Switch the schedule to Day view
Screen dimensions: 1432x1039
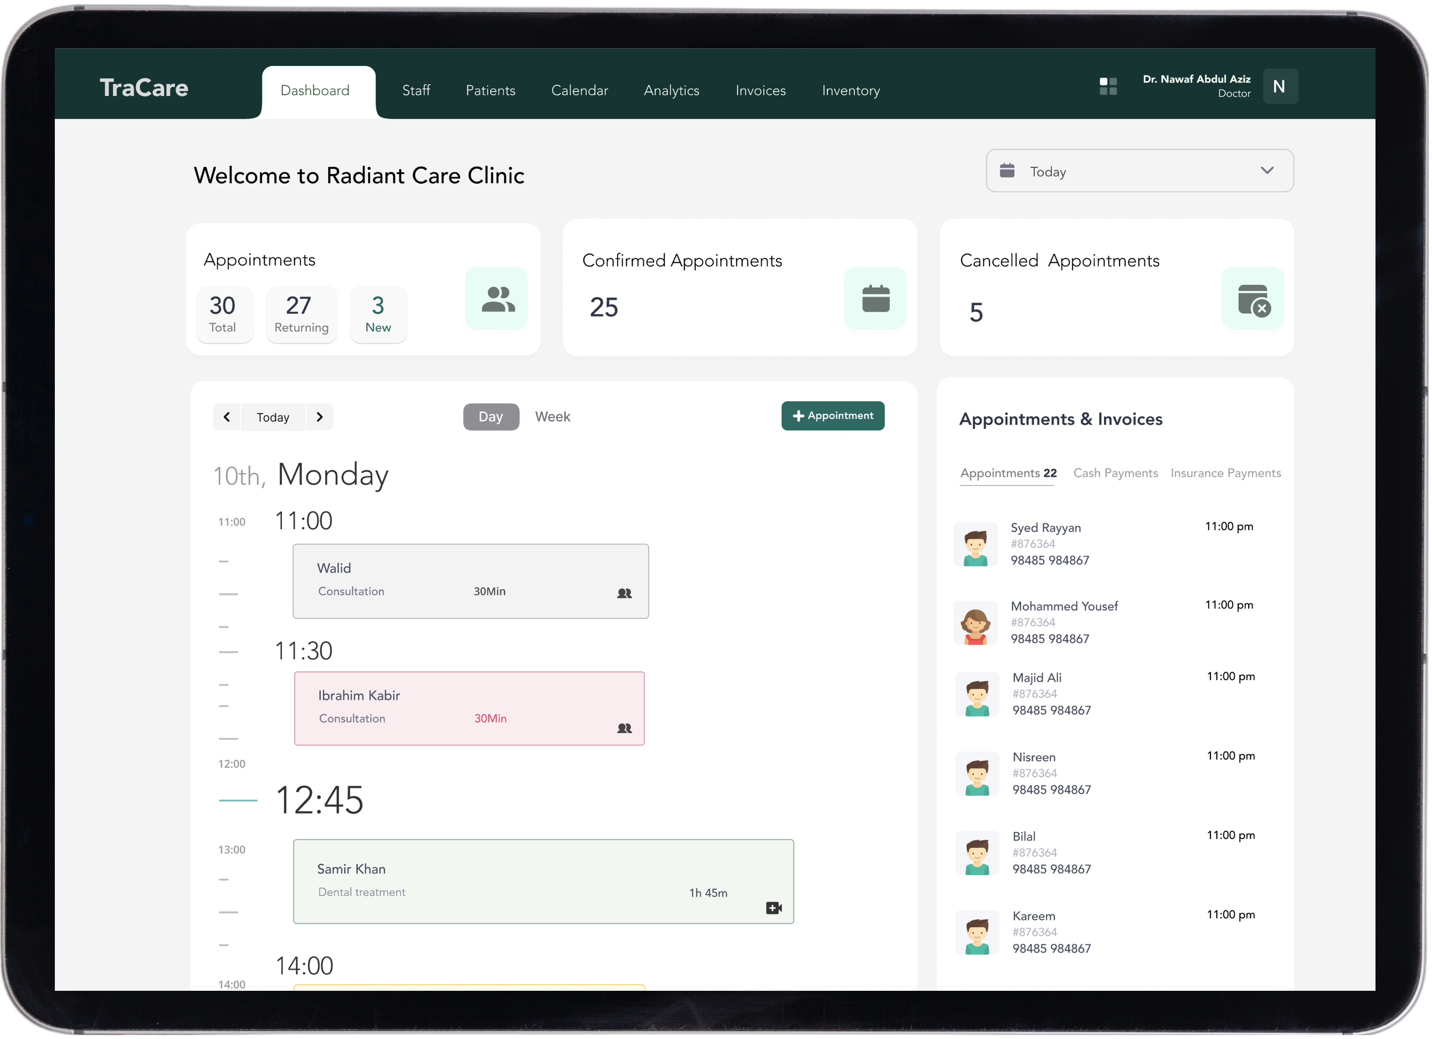pyautogui.click(x=492, y=417)
